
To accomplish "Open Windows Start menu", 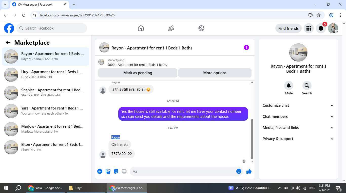I will [6, 188].
